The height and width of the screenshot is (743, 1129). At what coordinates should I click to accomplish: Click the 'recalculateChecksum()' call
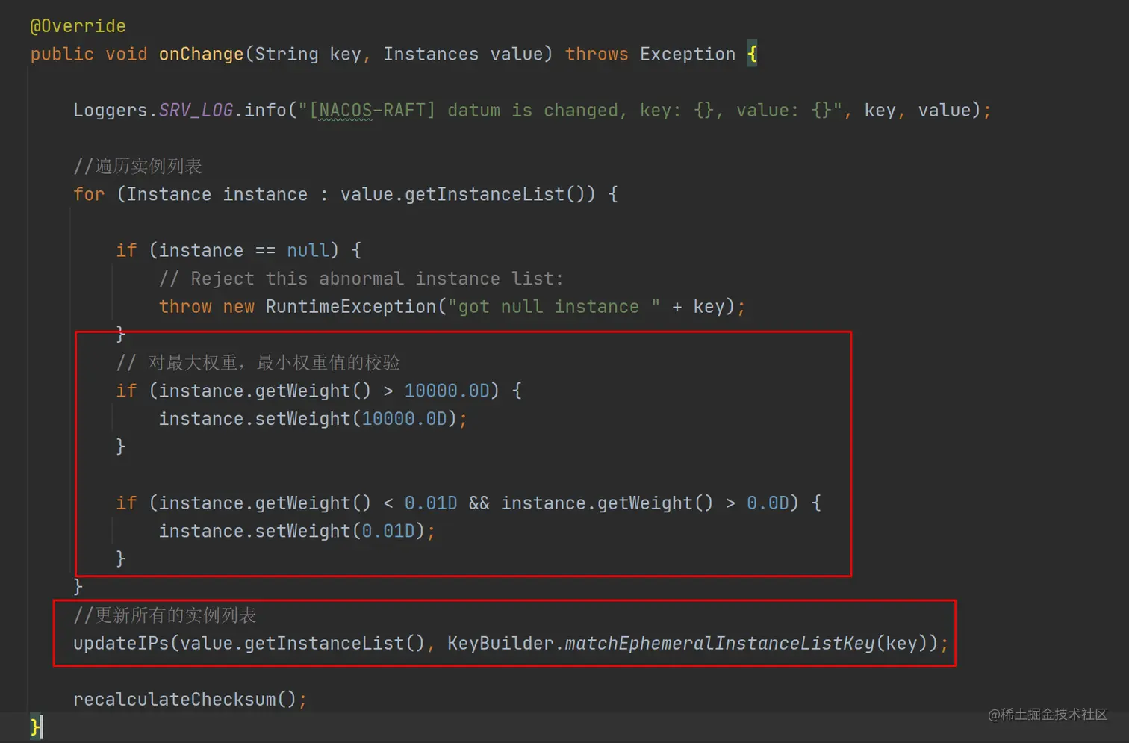[185, 700]
